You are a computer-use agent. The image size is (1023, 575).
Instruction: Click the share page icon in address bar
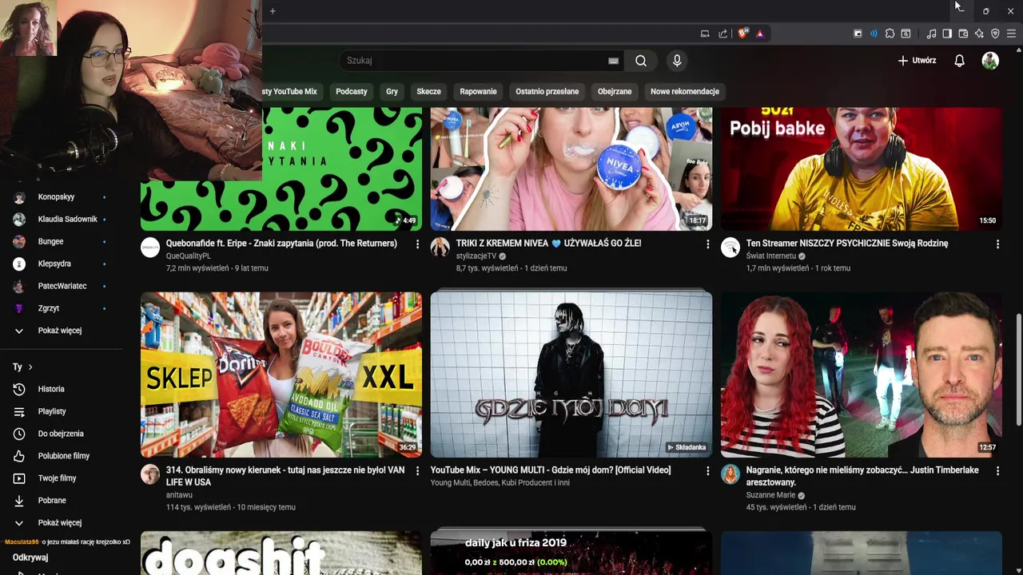[722, 34]
